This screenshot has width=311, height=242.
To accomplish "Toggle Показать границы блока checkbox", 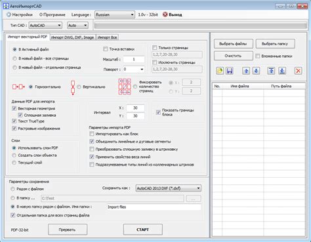I will click(x=158, y=112).
